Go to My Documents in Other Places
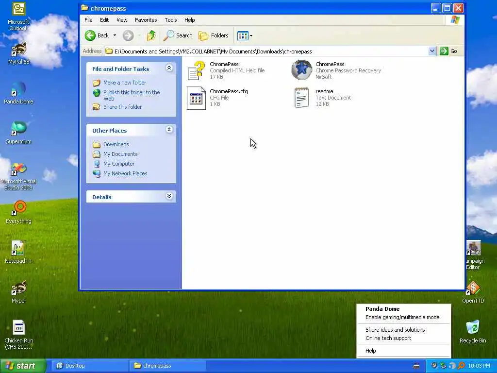 click(x=120, y=154)
